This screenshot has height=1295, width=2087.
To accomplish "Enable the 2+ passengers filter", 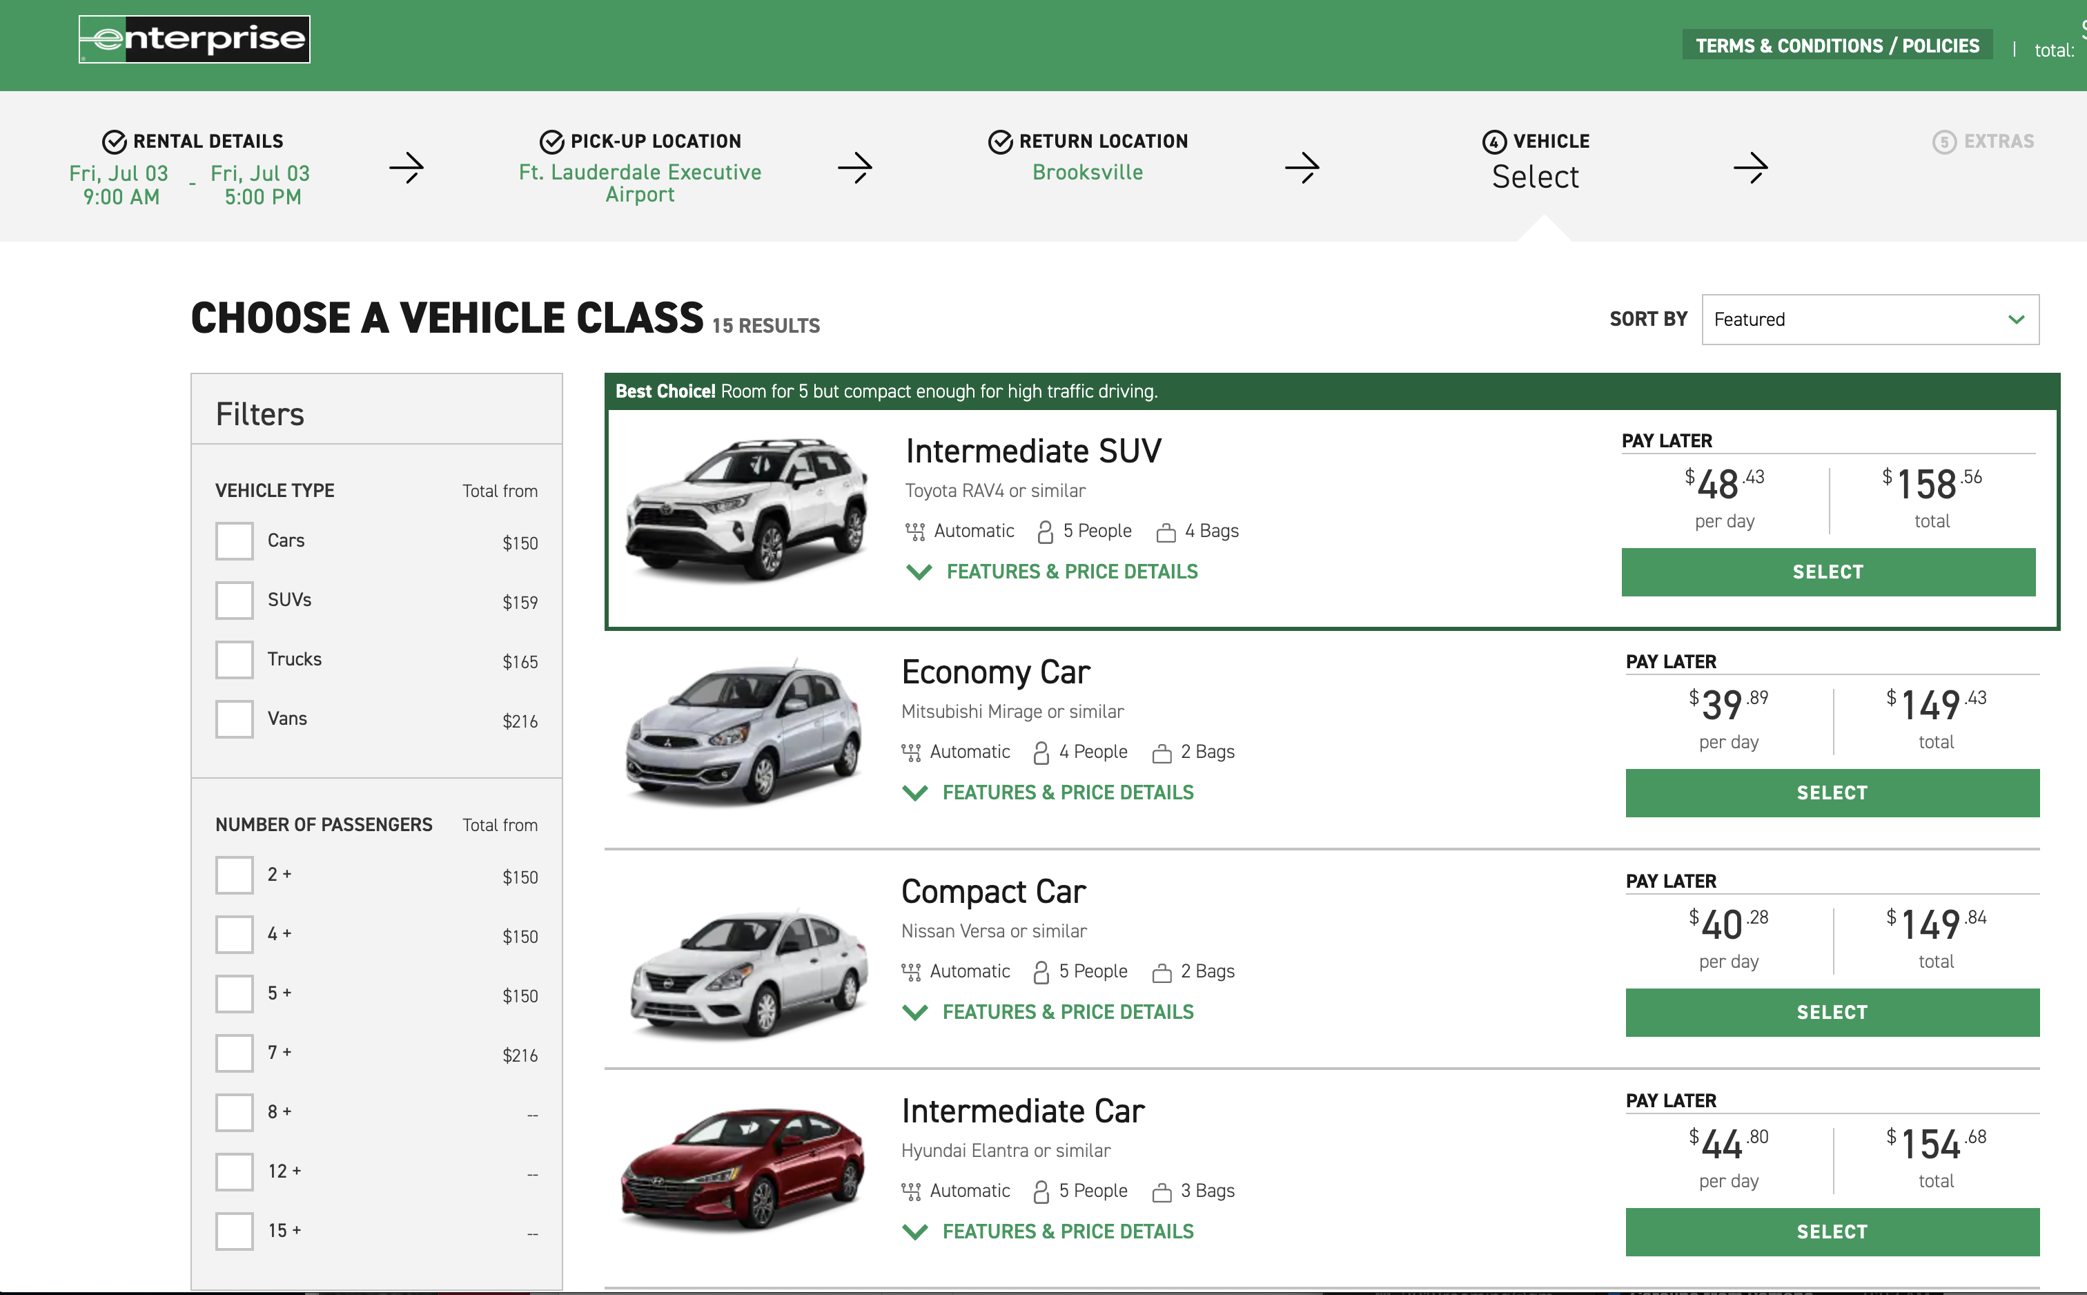I will click(234, 875).
